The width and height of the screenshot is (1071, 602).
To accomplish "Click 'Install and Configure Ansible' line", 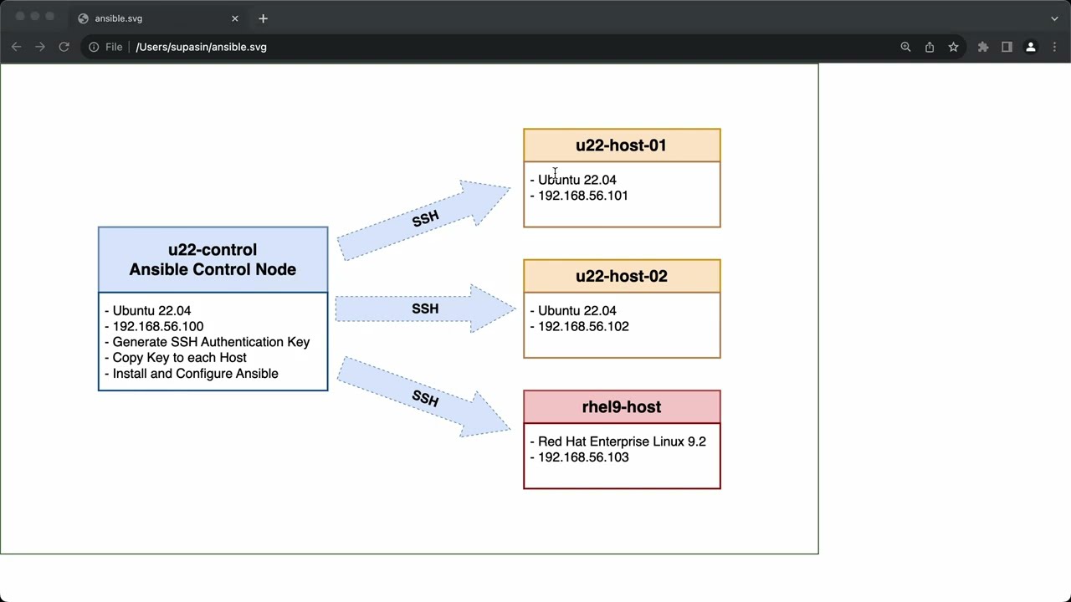I will click(192, 374).
